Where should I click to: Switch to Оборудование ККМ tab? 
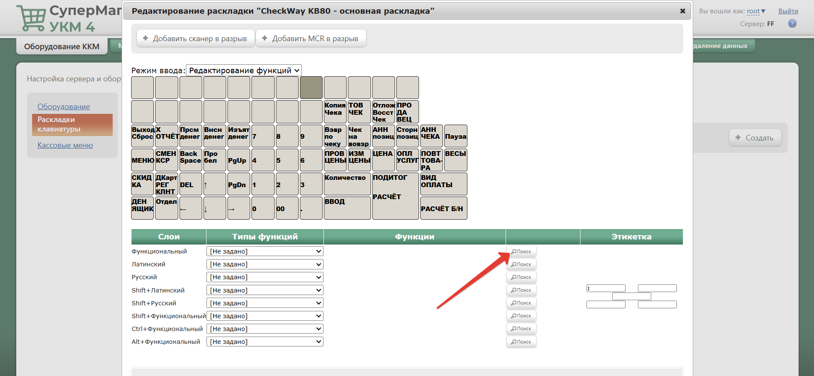coord(62,46)
